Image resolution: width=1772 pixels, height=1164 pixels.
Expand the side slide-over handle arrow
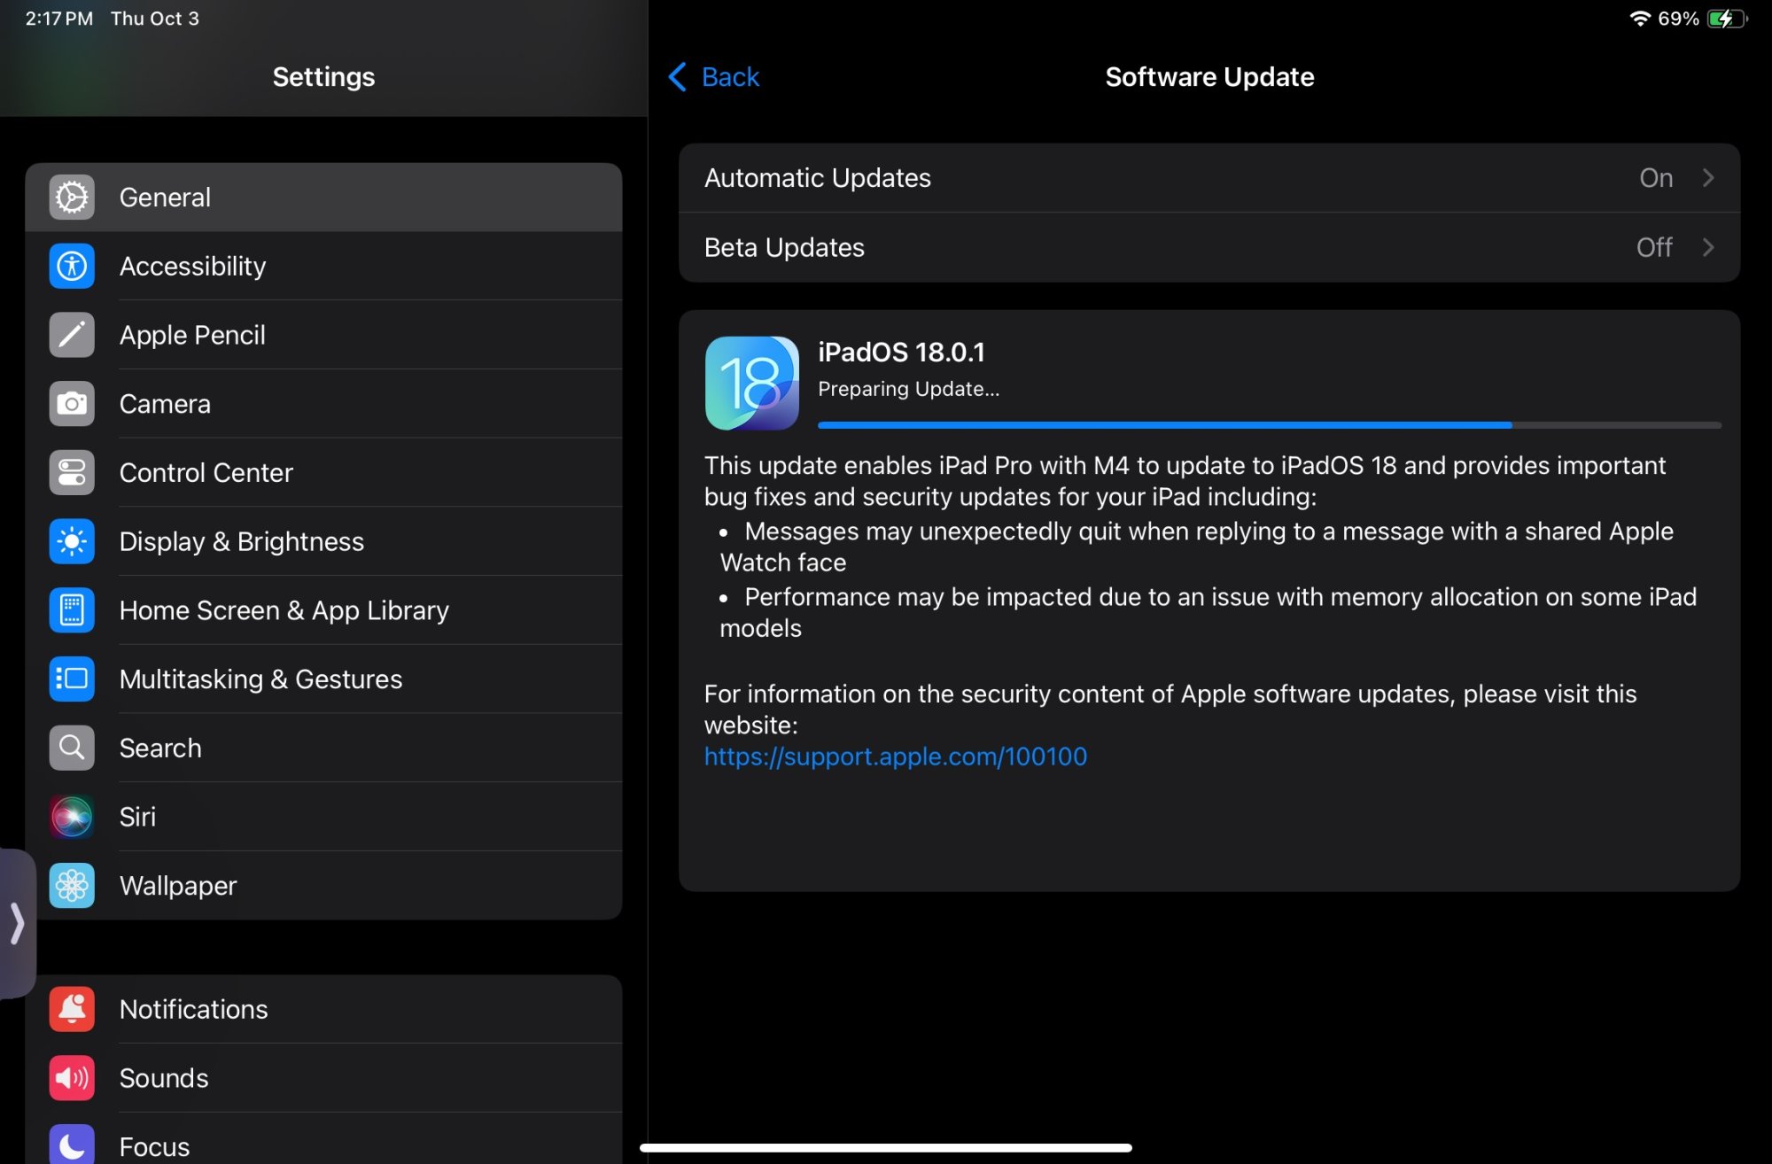click(x=16, y=923)
